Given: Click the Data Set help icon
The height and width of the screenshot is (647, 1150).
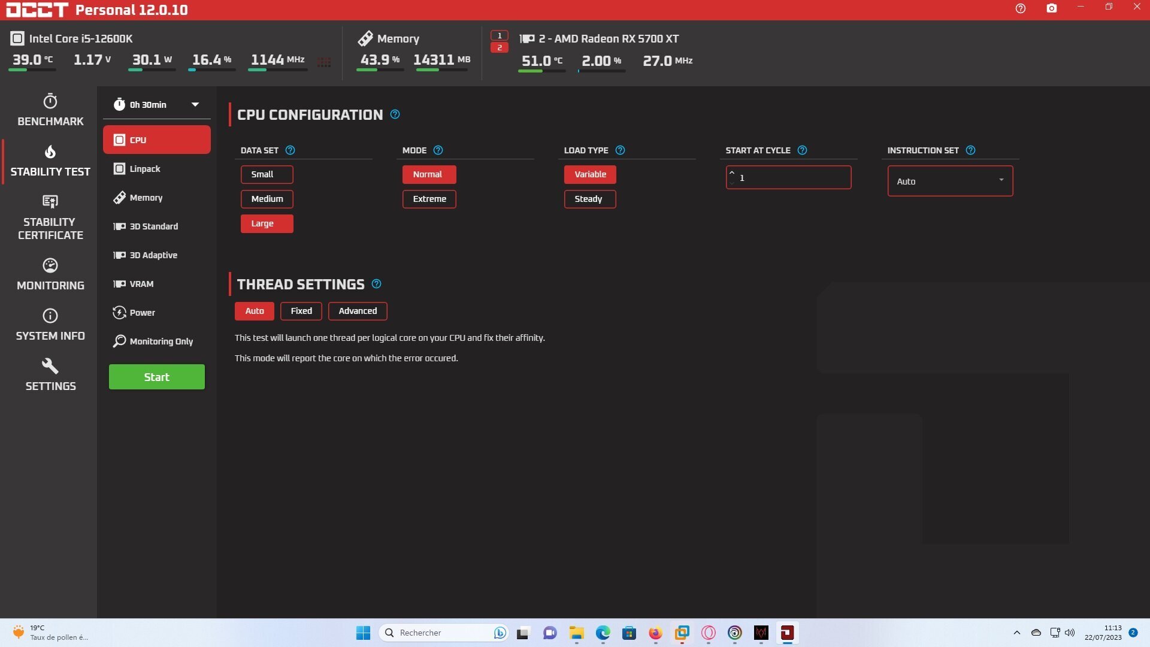Looking at the screenshot, I should [290, 150].
